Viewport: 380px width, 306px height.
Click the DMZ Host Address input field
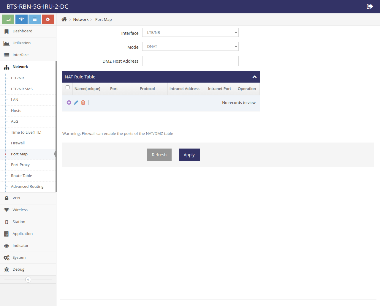[x=190, y=61]
